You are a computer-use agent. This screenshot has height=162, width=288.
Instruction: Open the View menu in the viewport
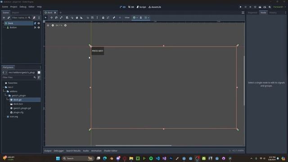[x=127, y=18]
